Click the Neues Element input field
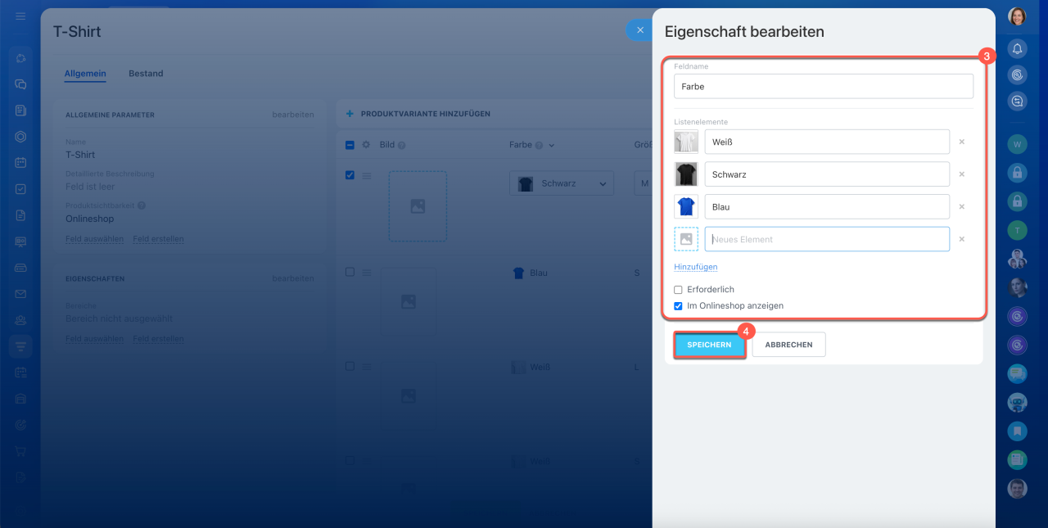 pyautogui.click(x=827, y=239)
